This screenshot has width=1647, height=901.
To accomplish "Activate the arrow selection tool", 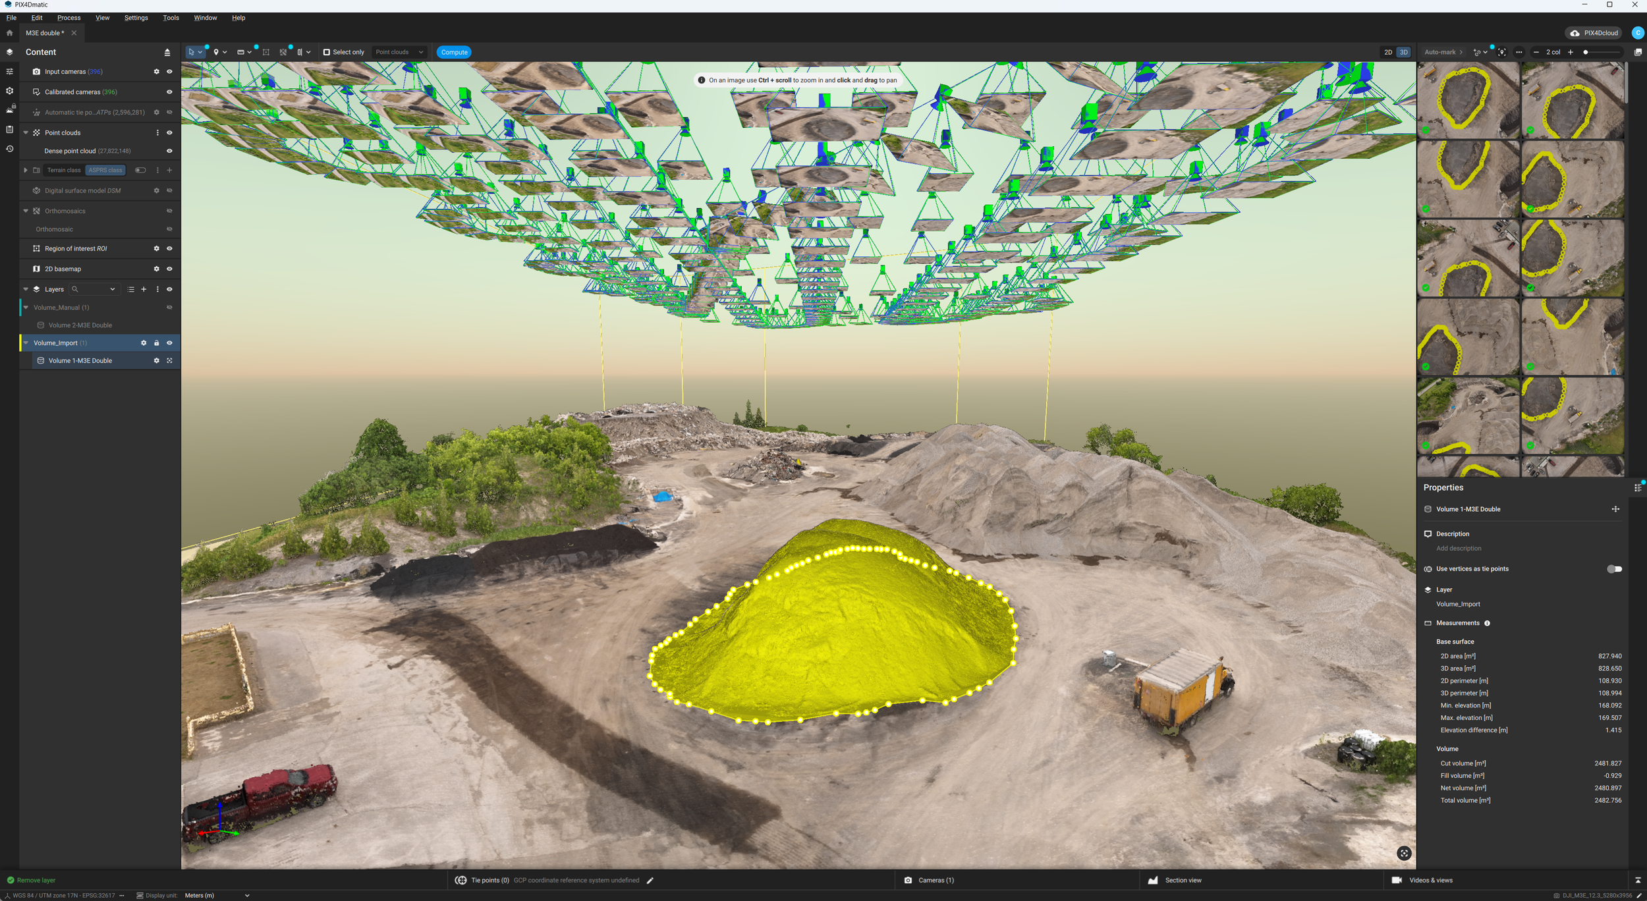I will tap(192, 52).
